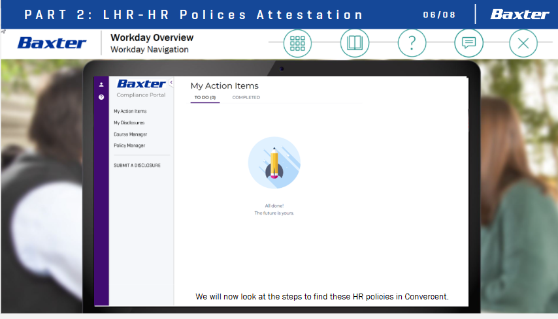Click the 'Workday Overview' title
The image size is (558, 319).
click(x=152, y=37)
